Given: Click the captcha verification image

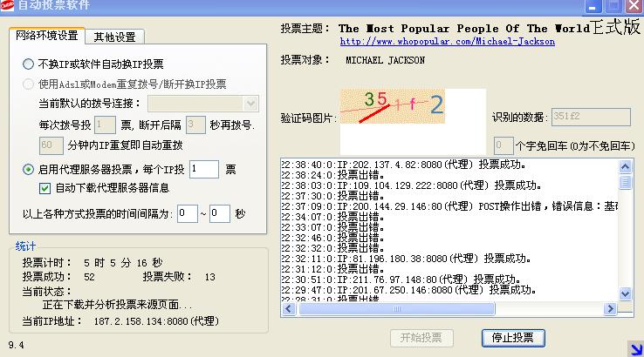Looking at the screenshot, I should [x=392, y=106].
